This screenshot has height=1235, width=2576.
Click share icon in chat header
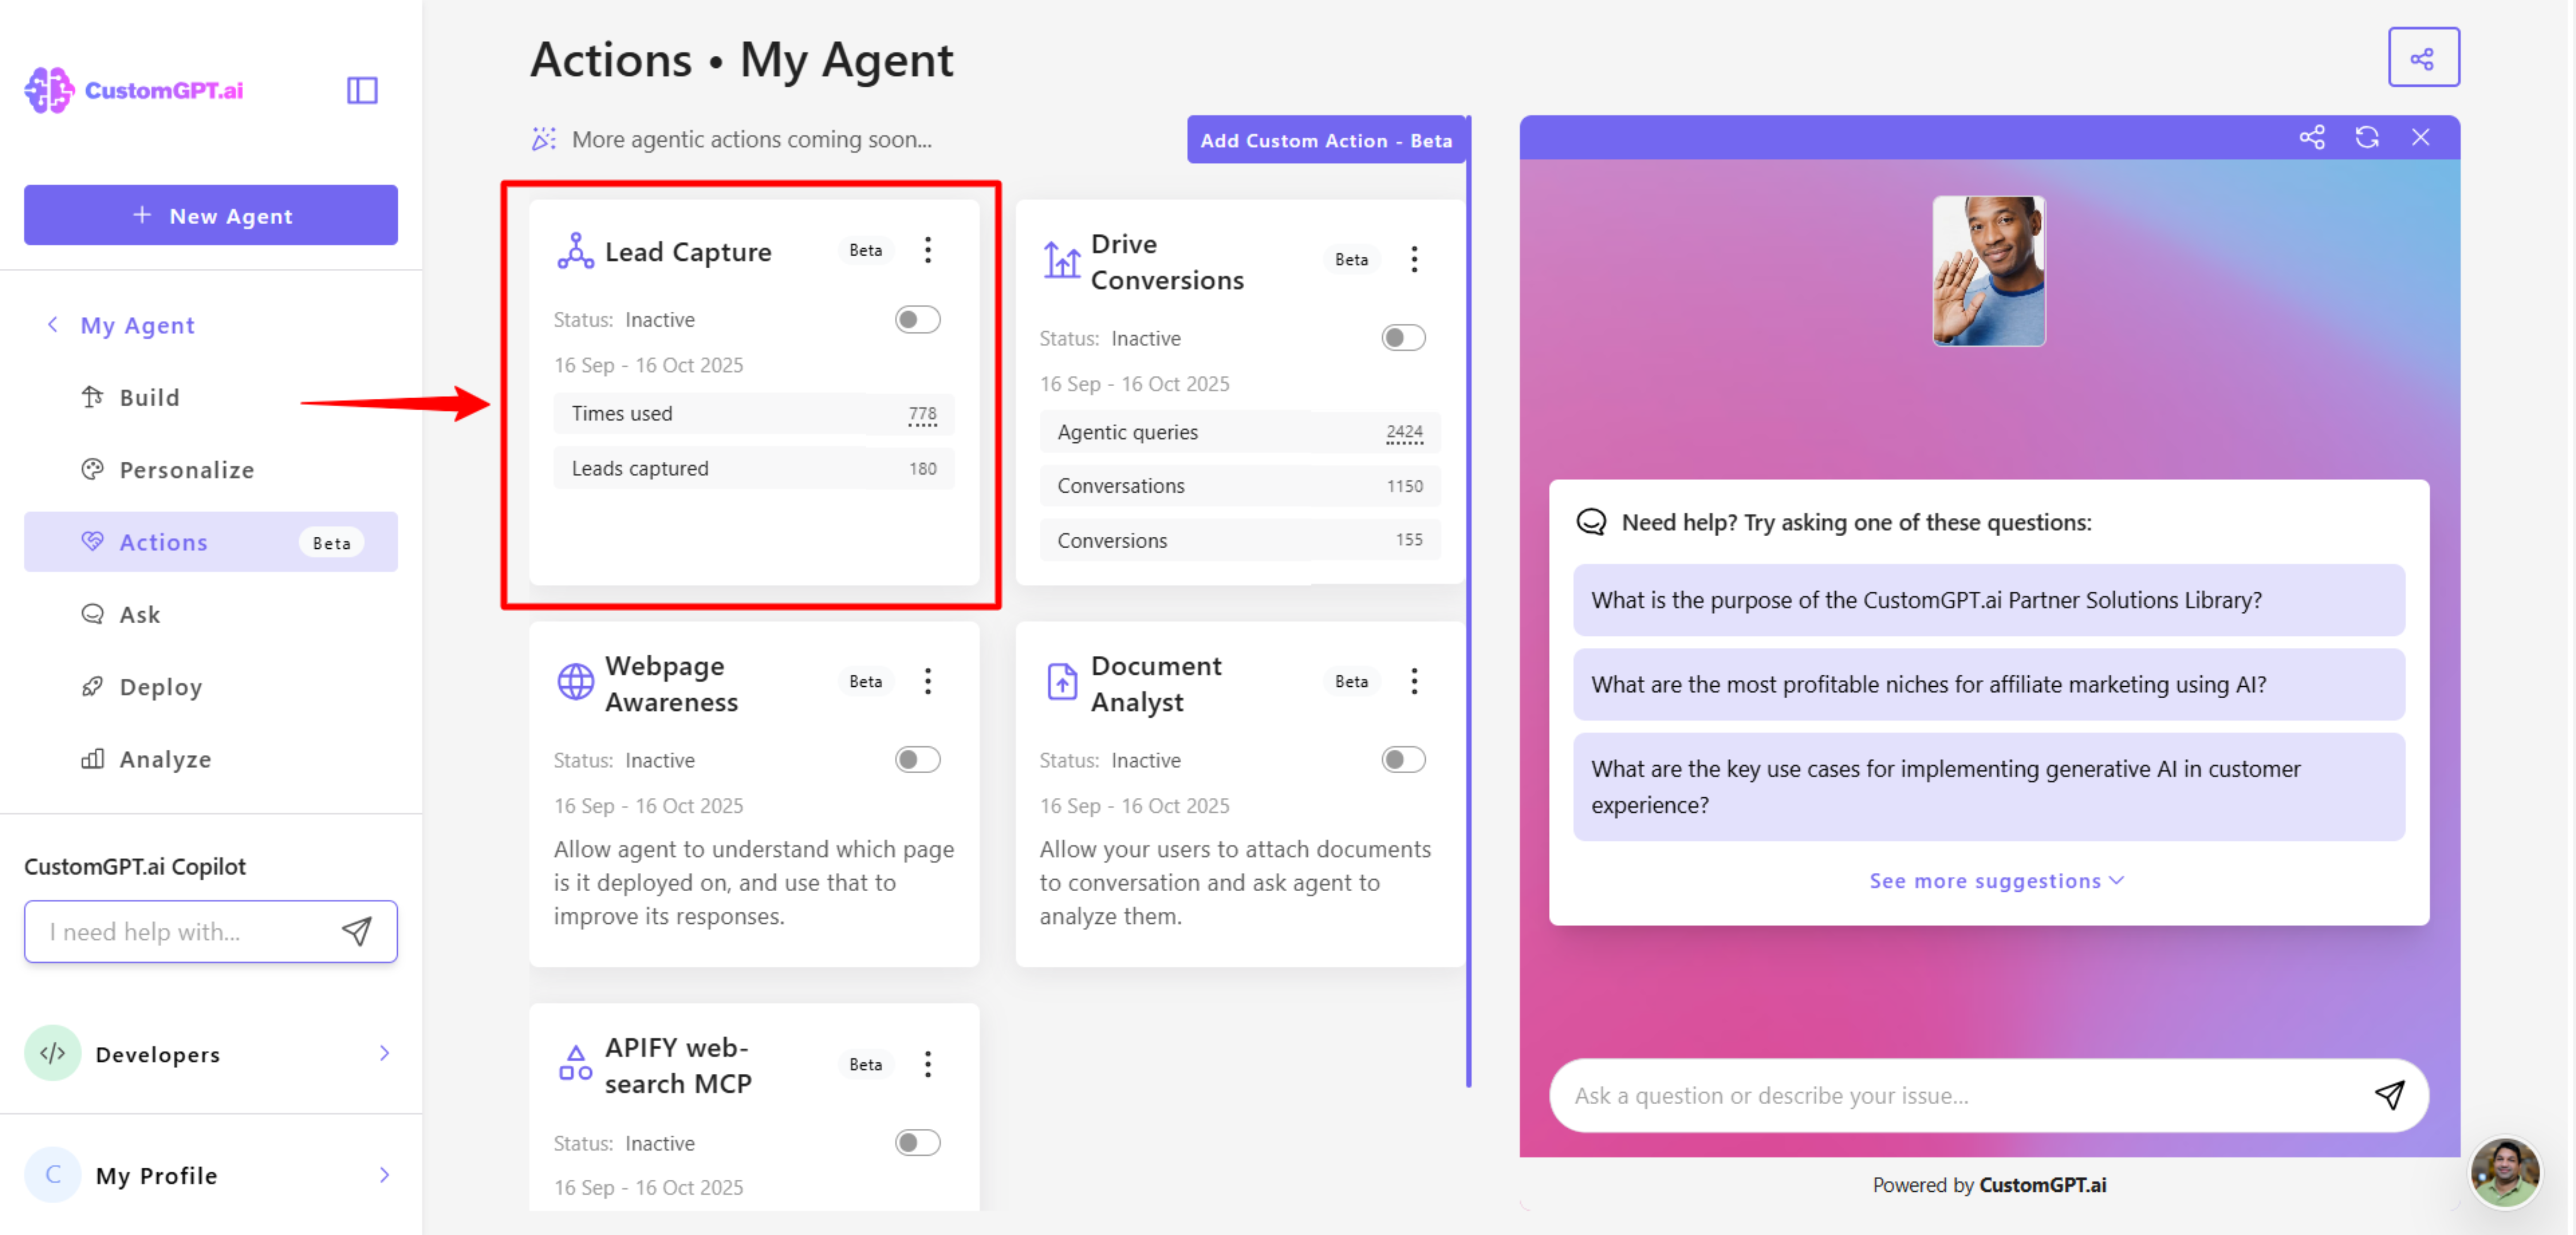click(x=2311, y=137)
